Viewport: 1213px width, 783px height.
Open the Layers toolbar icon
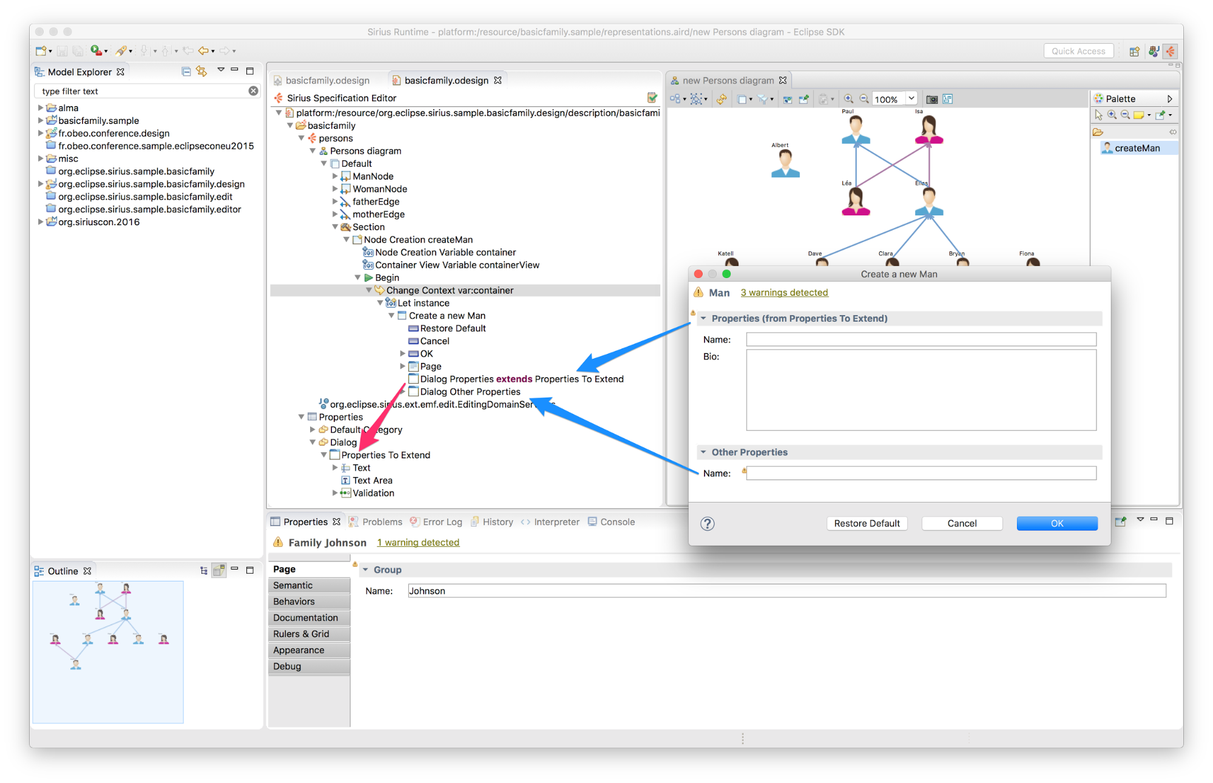pyautogui.click(x=742, y=99)
